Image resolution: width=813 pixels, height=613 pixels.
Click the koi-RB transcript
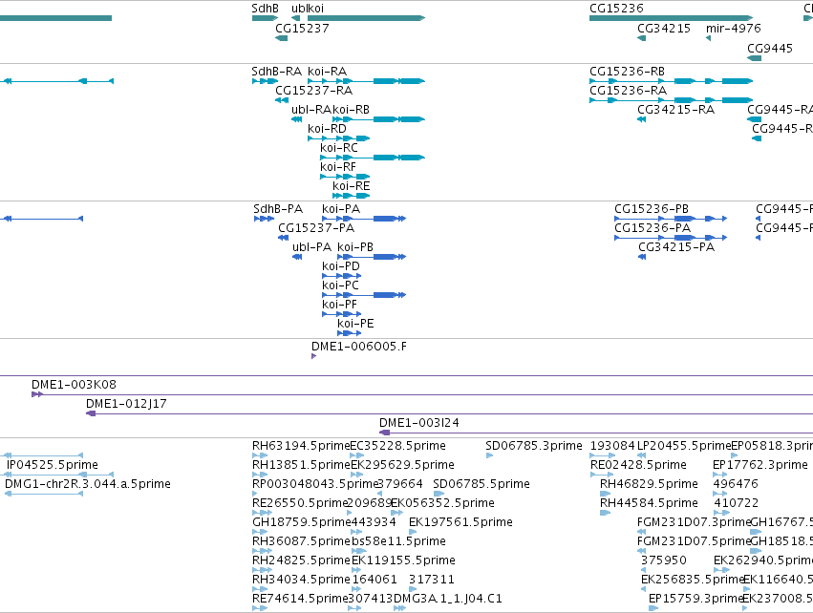378,119
